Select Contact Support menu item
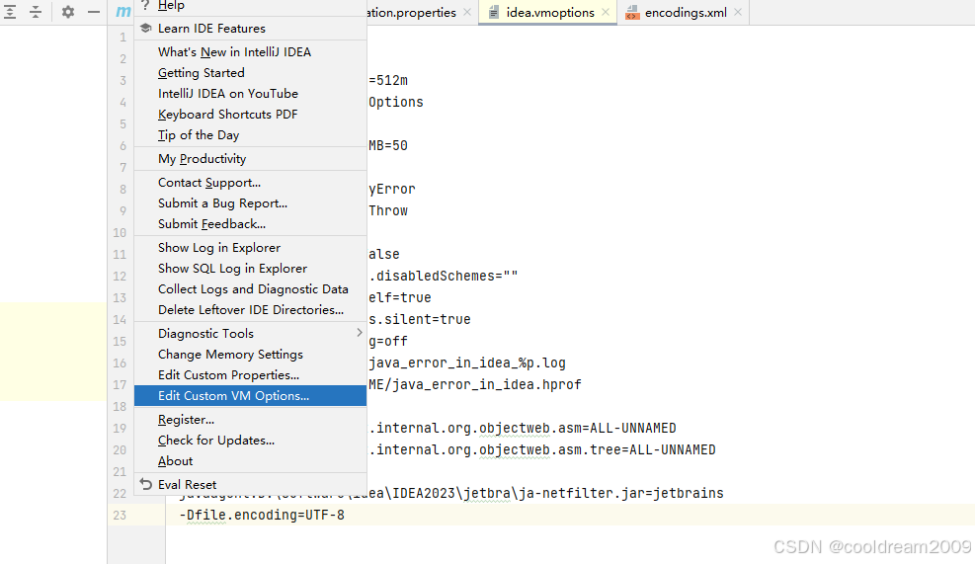This screenshot has width=975, height=564. 250,182
